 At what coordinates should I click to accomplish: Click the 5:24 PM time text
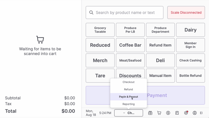click(x=105, y=113)
